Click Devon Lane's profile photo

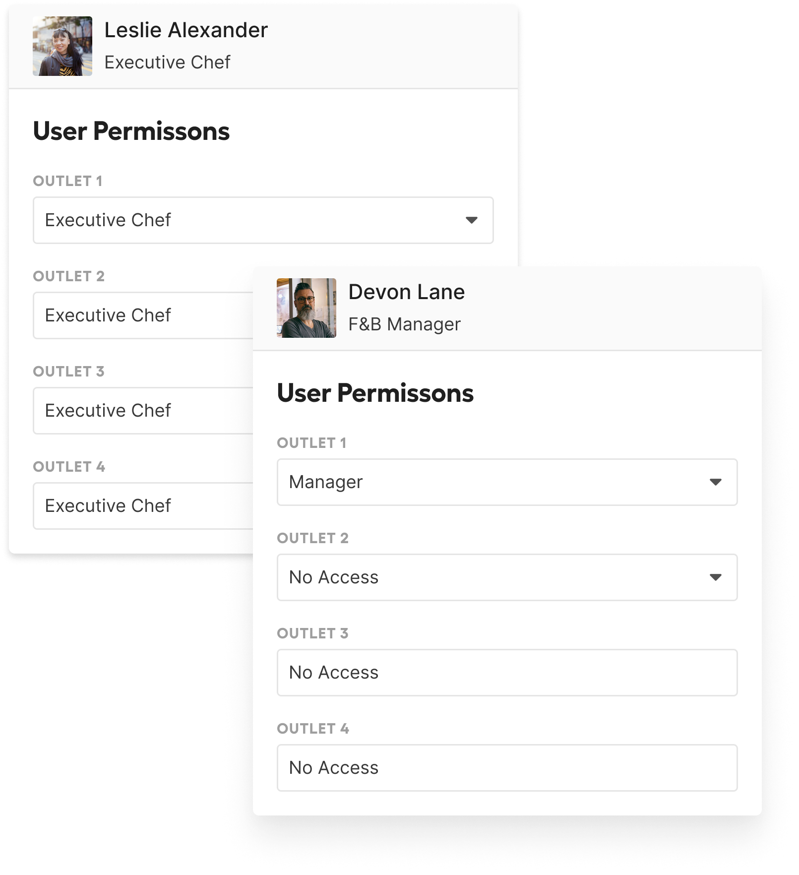pos(307,308)
